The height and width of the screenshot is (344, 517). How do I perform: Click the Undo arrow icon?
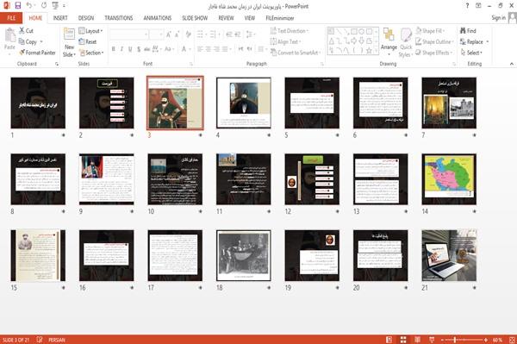(29, 5)
